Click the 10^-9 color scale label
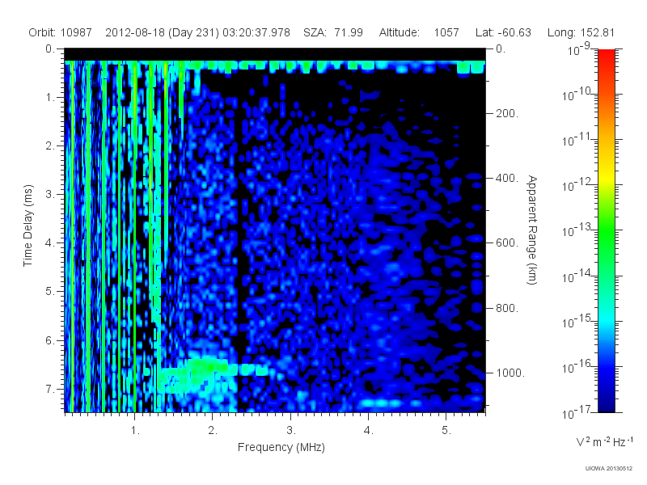Viewport: 647px width, 485px height. [578, 49]
